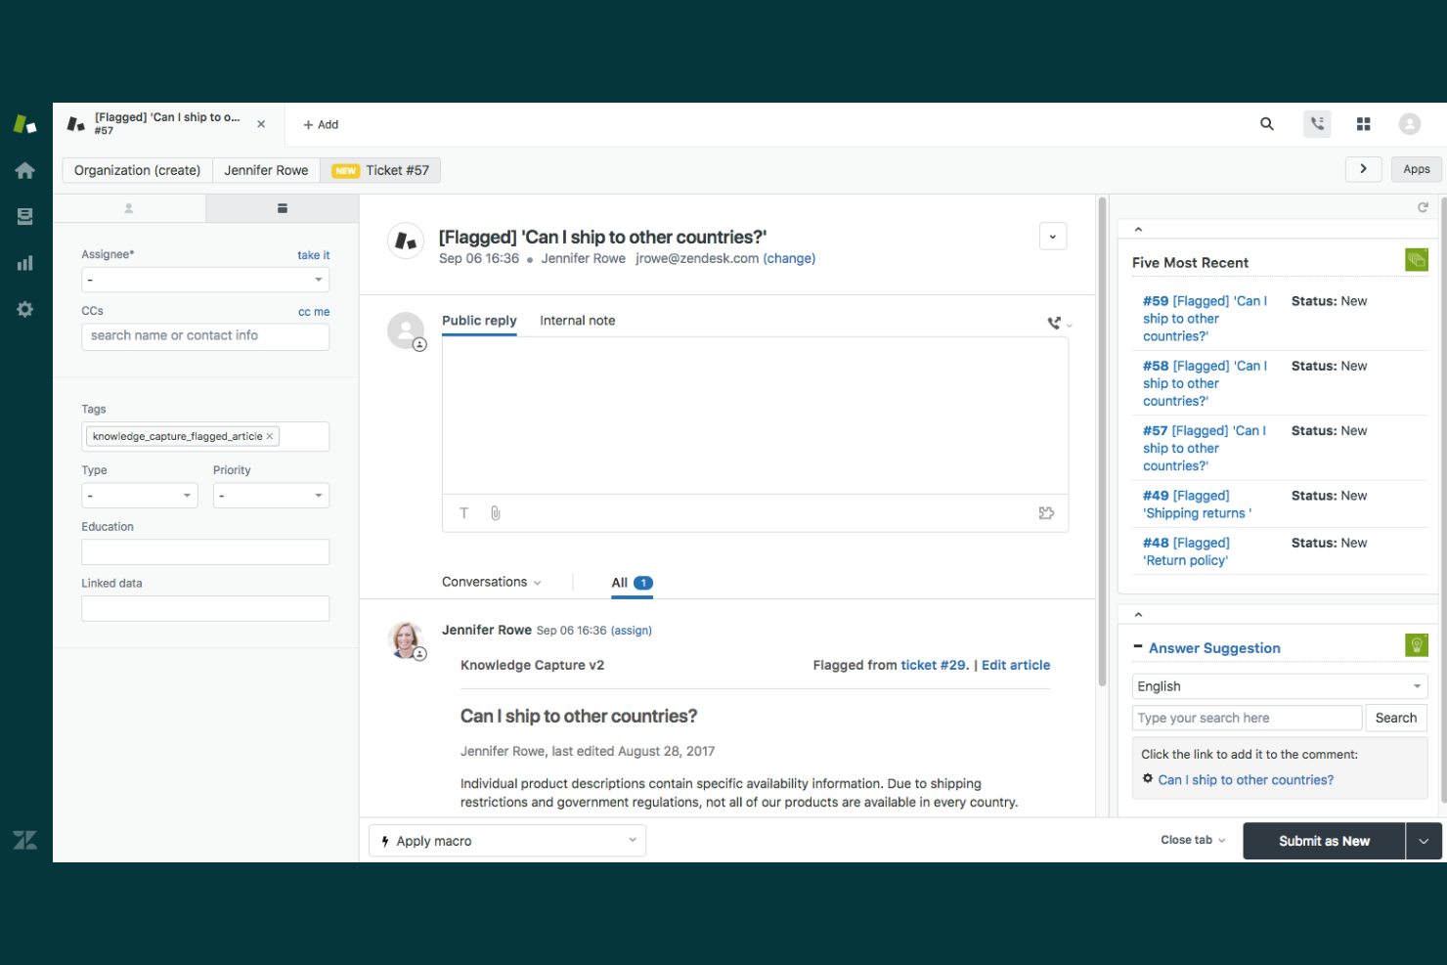
Task: Open the Apply macro dropdown
Action: coord(506,840)
